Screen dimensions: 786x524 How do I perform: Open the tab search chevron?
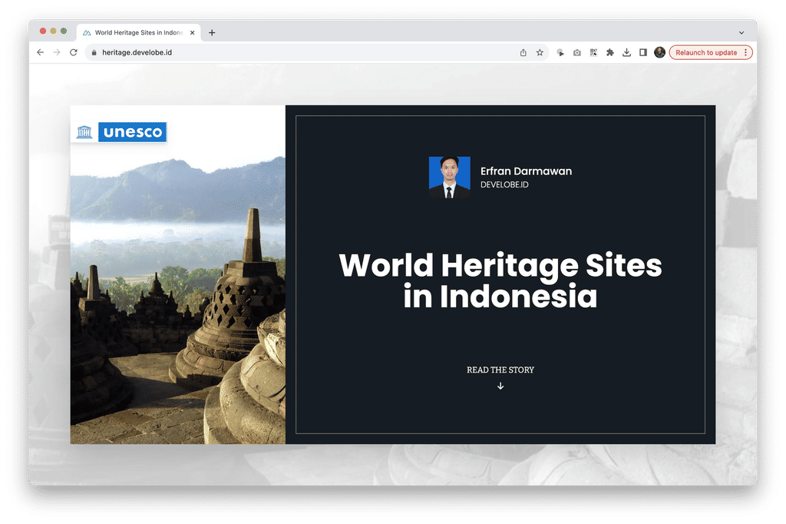tap(740, 32)
